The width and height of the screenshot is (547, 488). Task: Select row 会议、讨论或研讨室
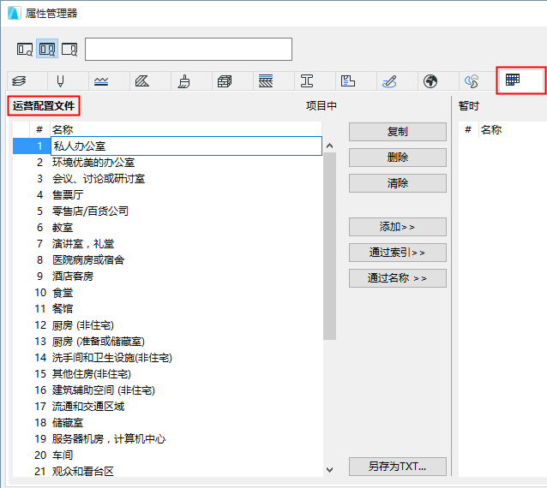click(x=167, y=178)
